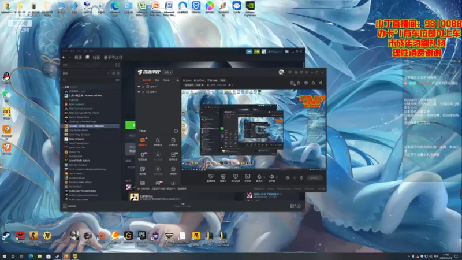Image resolution: width=462 pixels, height=260 pixels.
Task: Click last tool in toolbox second row
Action: [173, 156]
